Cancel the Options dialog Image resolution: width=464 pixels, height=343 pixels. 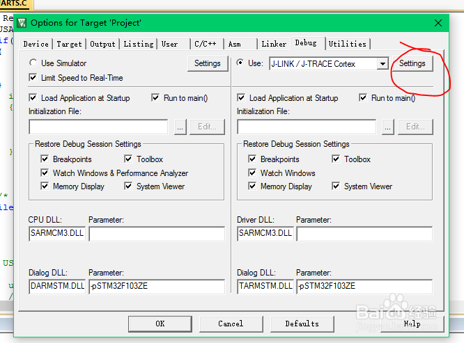click(x=231, y=324)
